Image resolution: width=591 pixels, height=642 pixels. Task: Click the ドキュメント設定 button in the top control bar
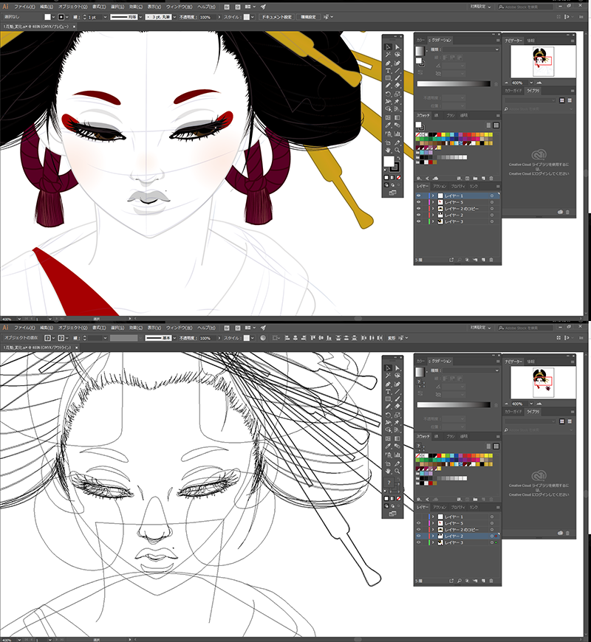click(x=276, y=17)
